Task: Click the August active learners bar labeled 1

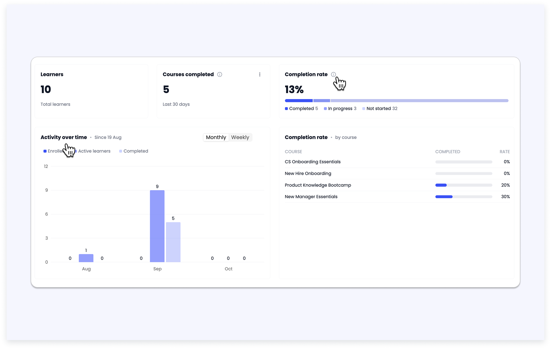Action: click(86, 258)
